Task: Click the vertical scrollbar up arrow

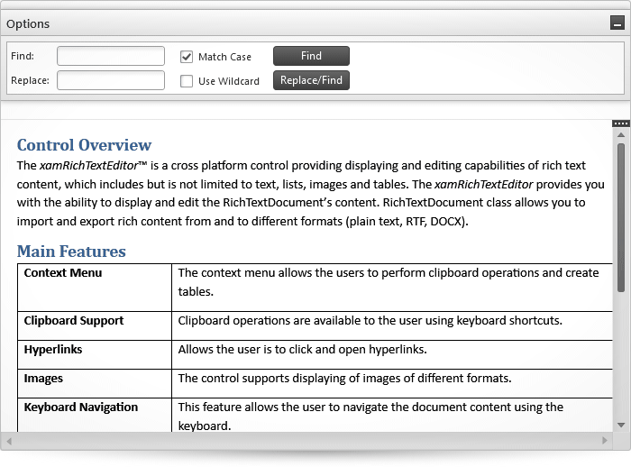Action: (621, 135)
